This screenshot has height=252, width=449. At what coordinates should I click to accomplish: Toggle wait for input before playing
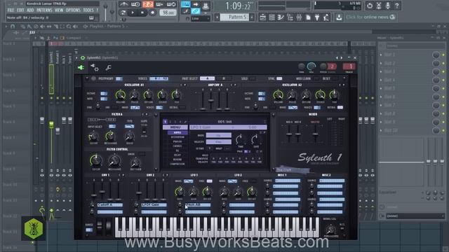[x=135, y=4]
